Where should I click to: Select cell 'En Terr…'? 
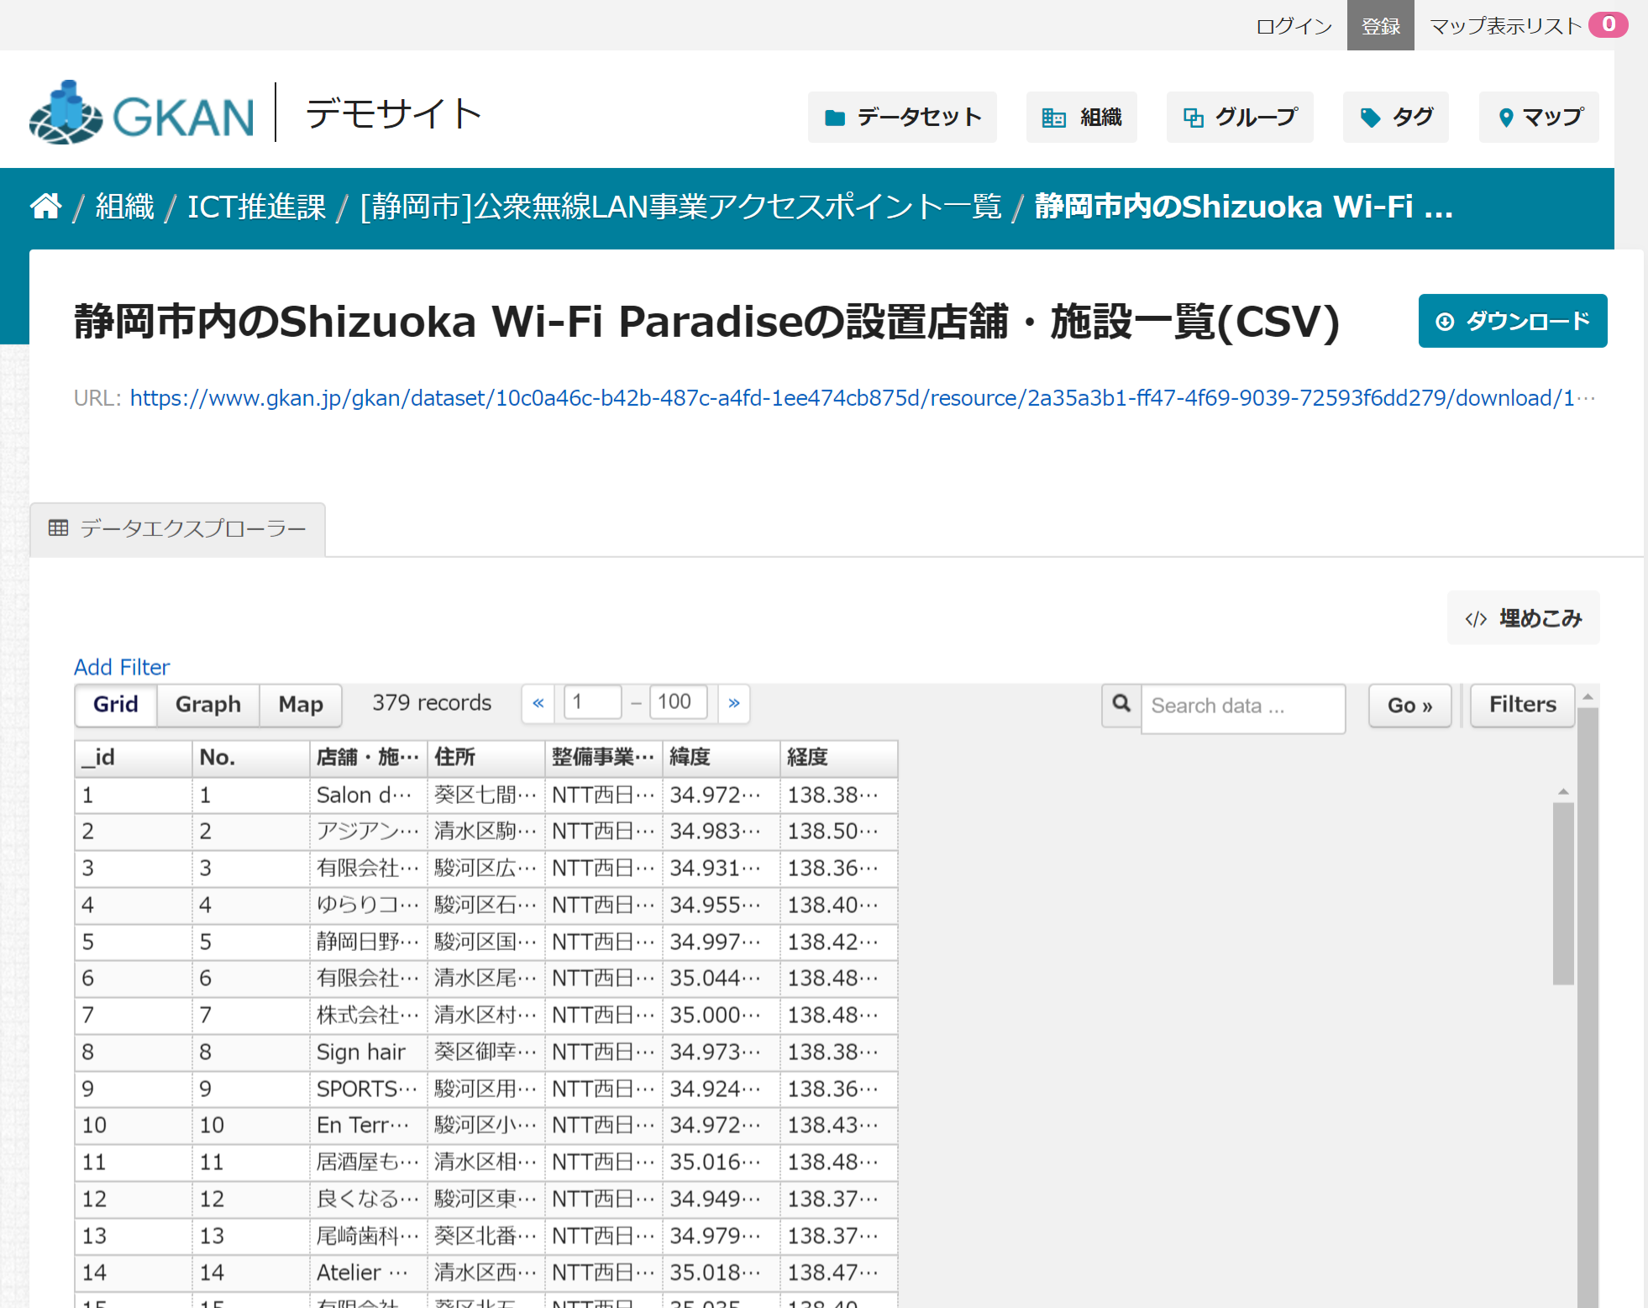[369, 1125]
